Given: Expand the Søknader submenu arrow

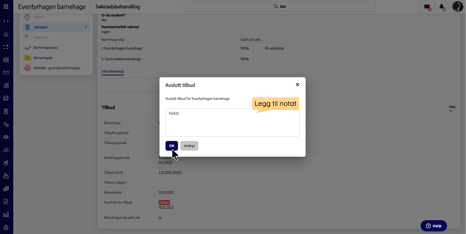Looking at the screenshot, I should tap(86, 27).
